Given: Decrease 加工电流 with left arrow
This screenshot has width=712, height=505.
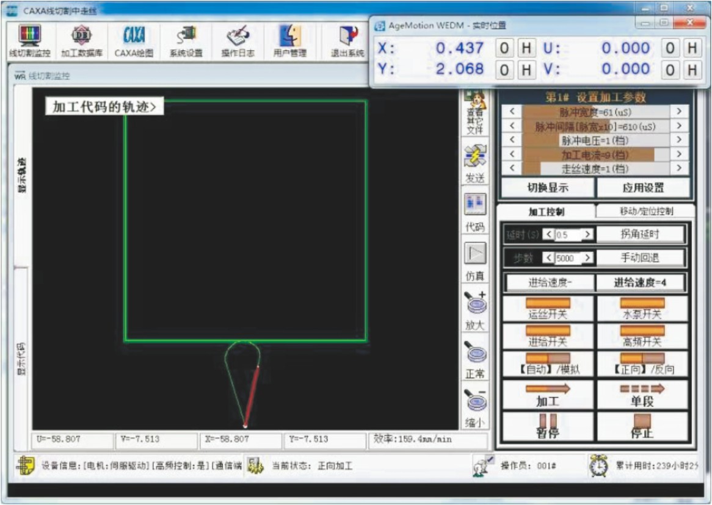Looking at the screenshot, I should (x=512, y=154).
